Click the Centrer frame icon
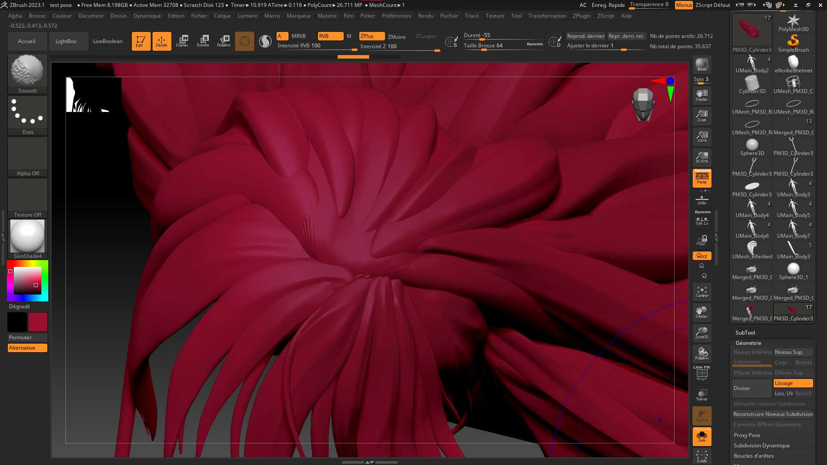The height and width of the screenshot is (465, 827). [702, 292]
